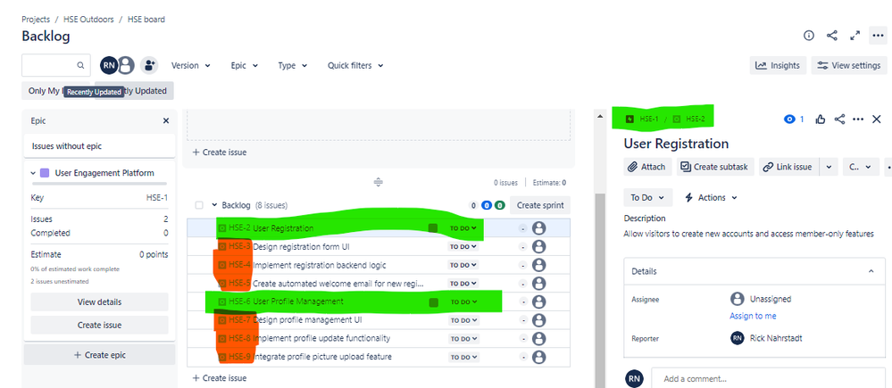
Task: Click the Assign to me link
Action: [x=753, y=316]
